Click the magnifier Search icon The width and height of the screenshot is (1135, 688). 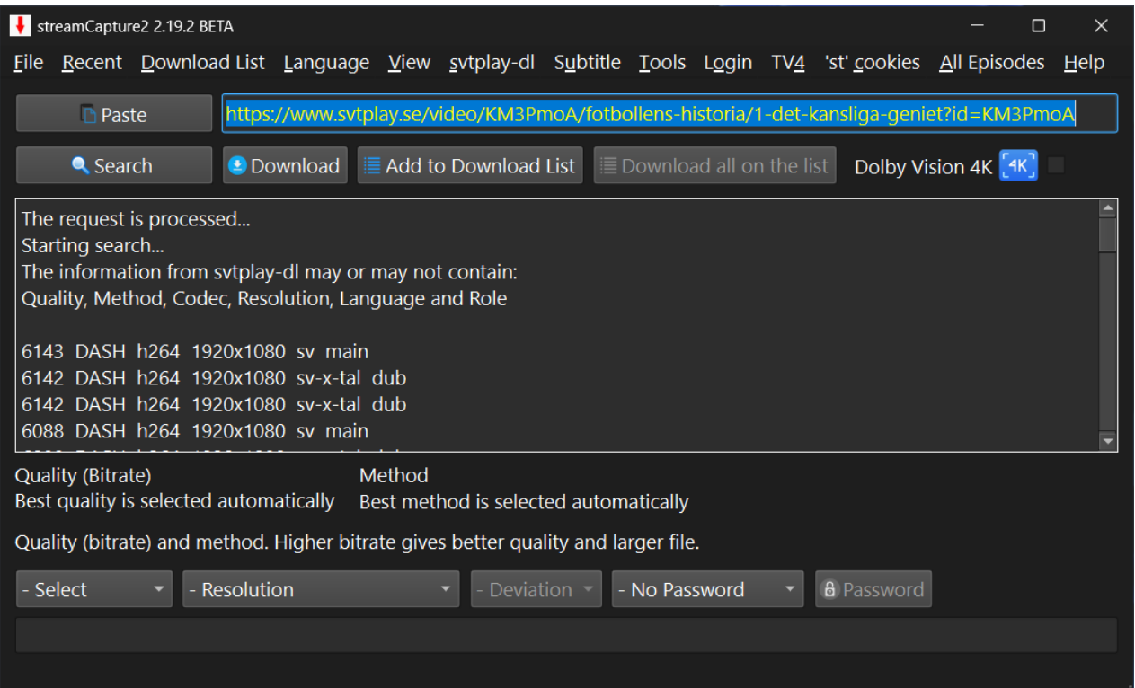click(x=81, y=166)
